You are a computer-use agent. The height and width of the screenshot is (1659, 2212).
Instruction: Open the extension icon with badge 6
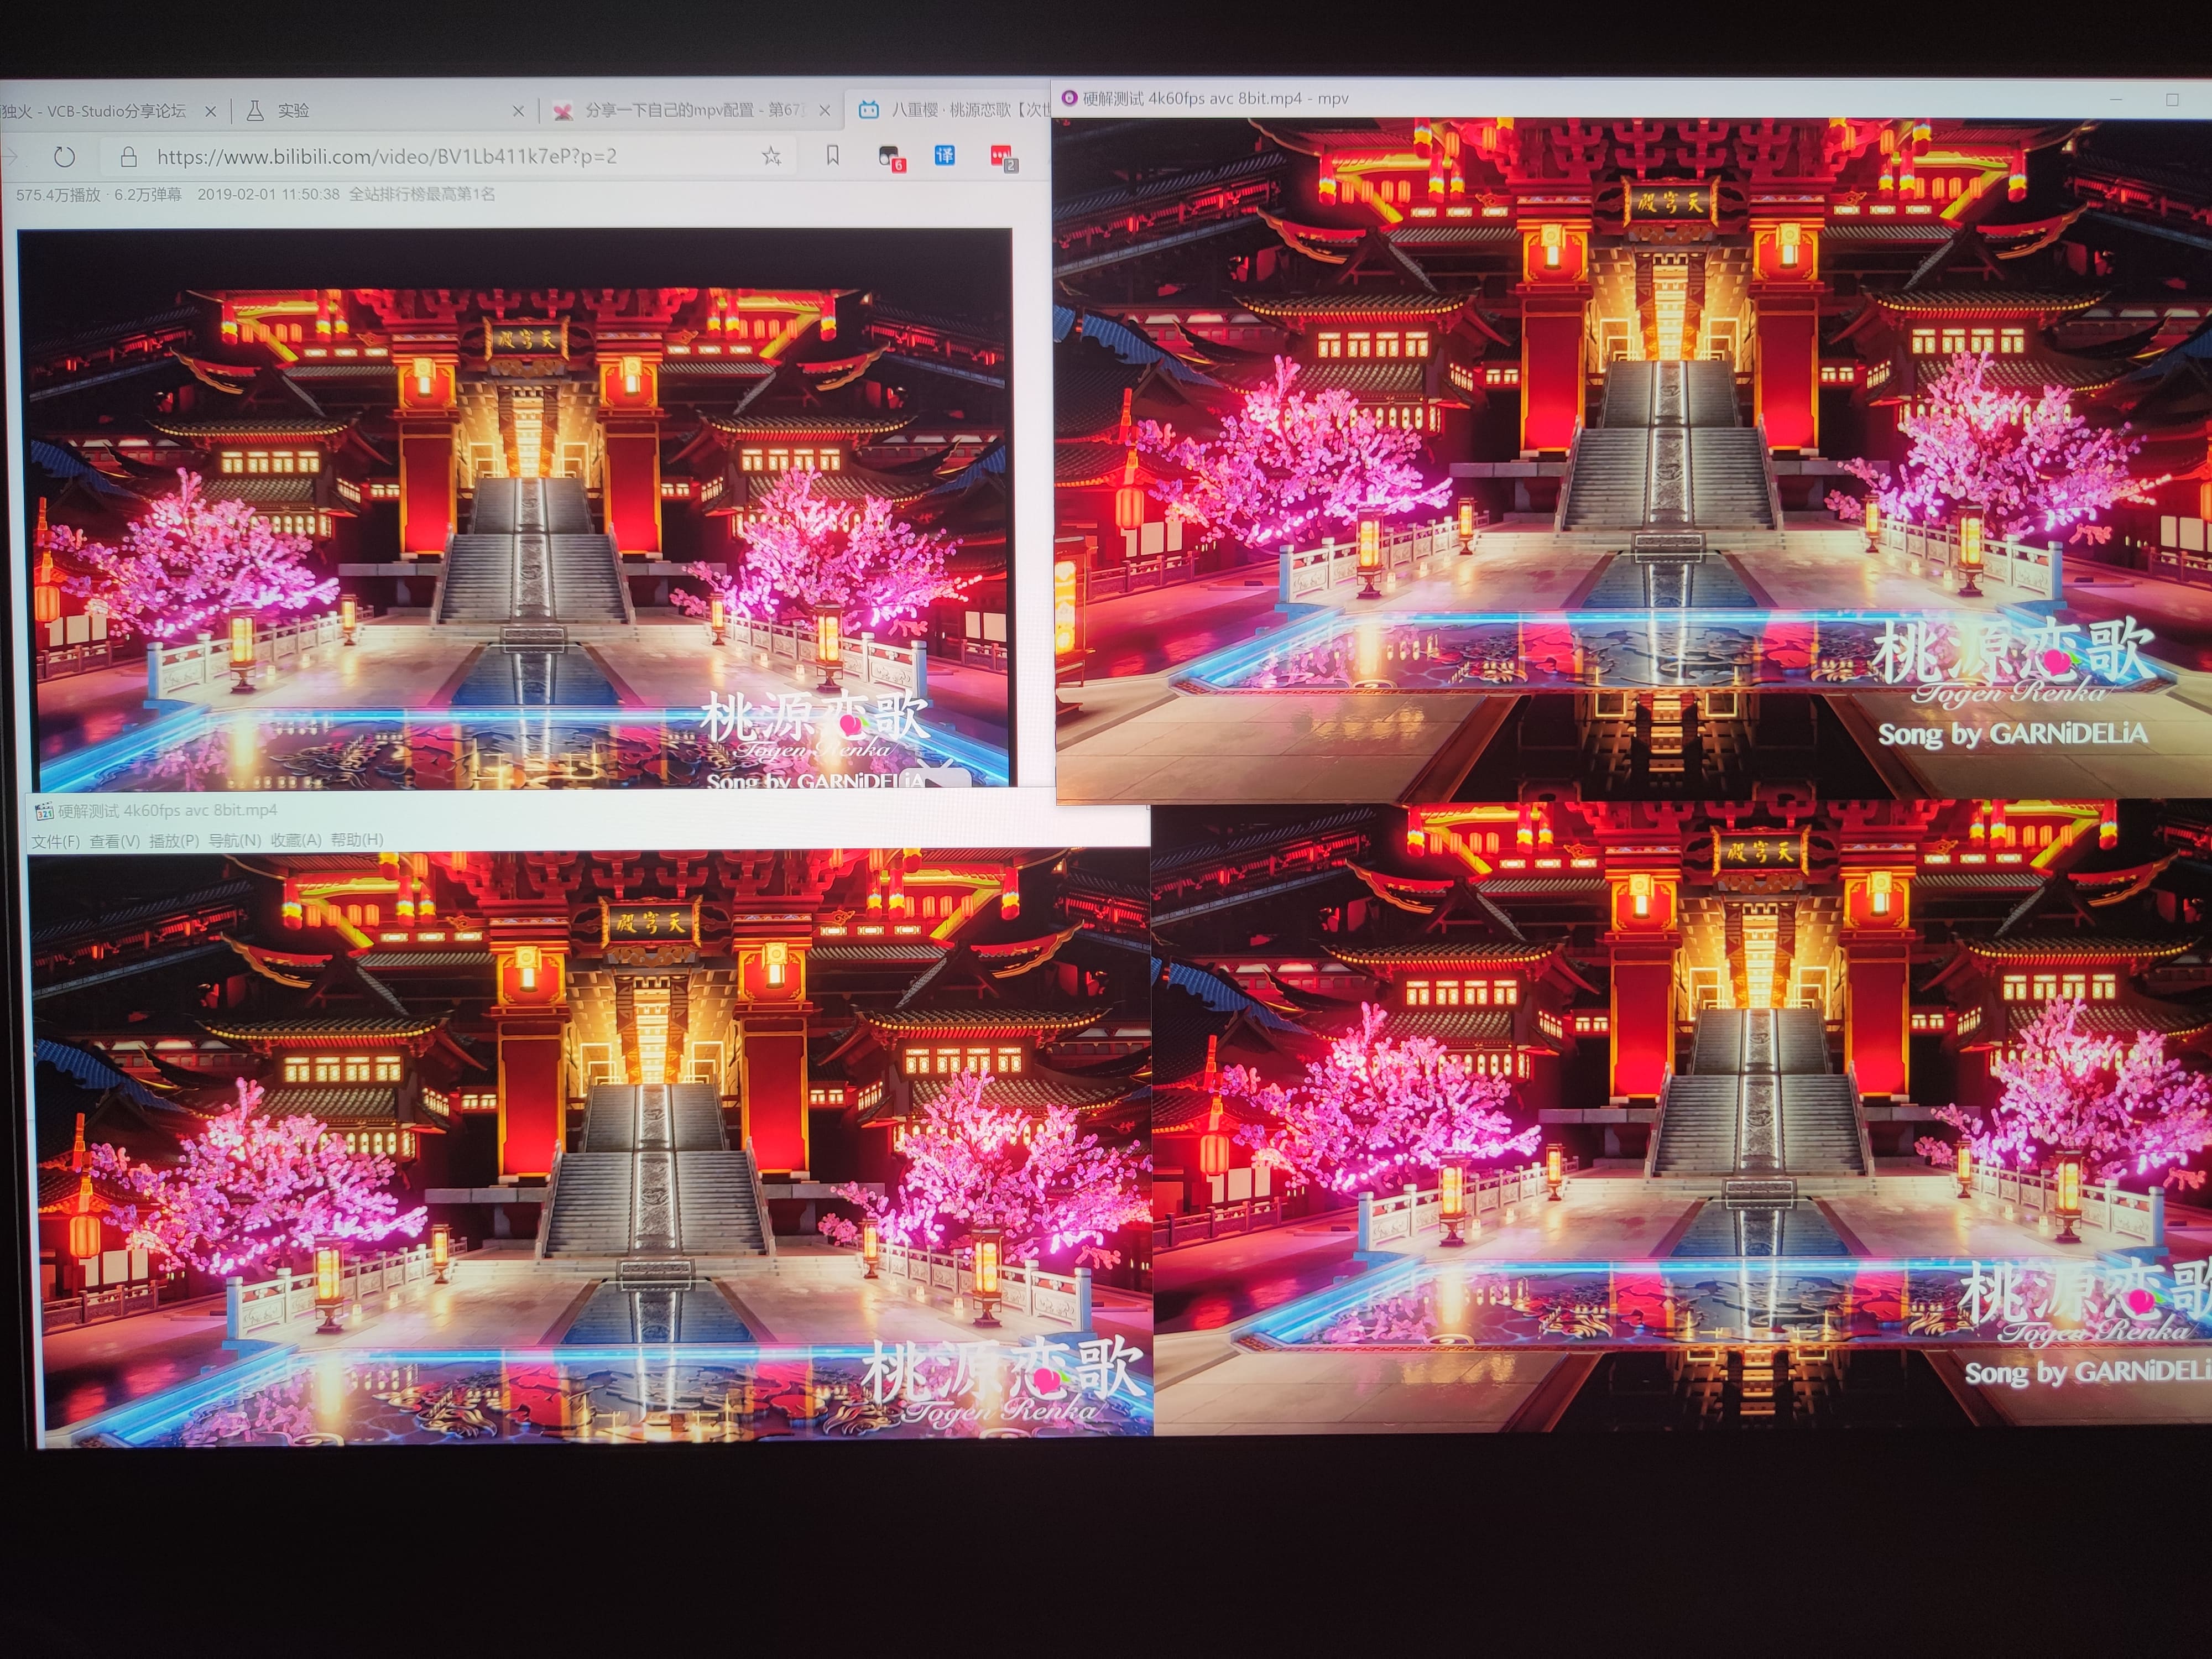(890, 157)
